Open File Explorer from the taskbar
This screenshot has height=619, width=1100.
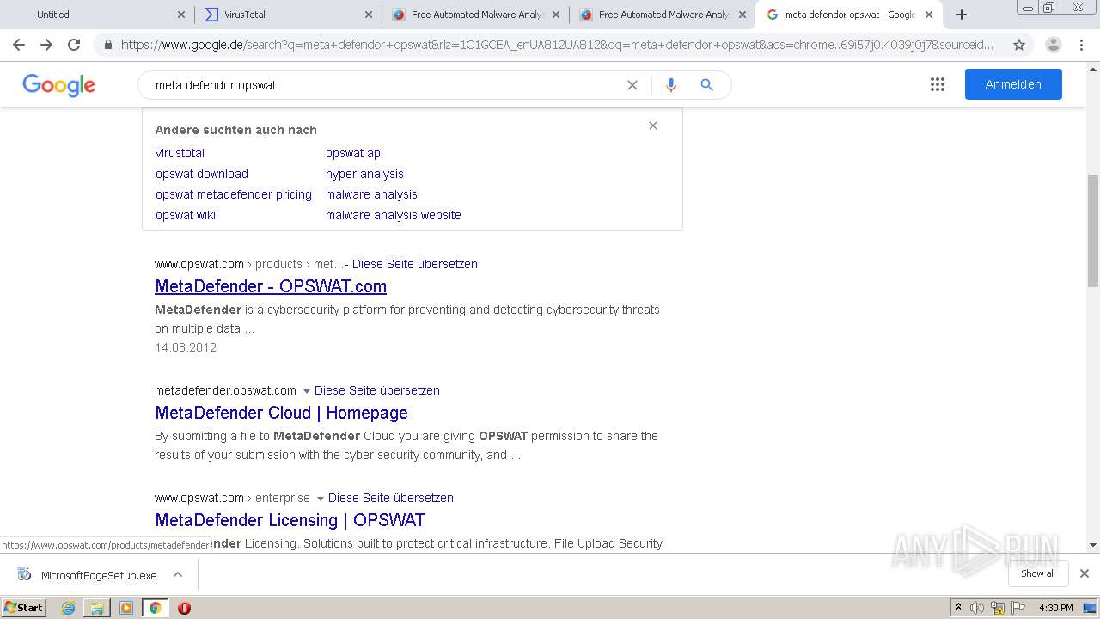coord(97,608)
